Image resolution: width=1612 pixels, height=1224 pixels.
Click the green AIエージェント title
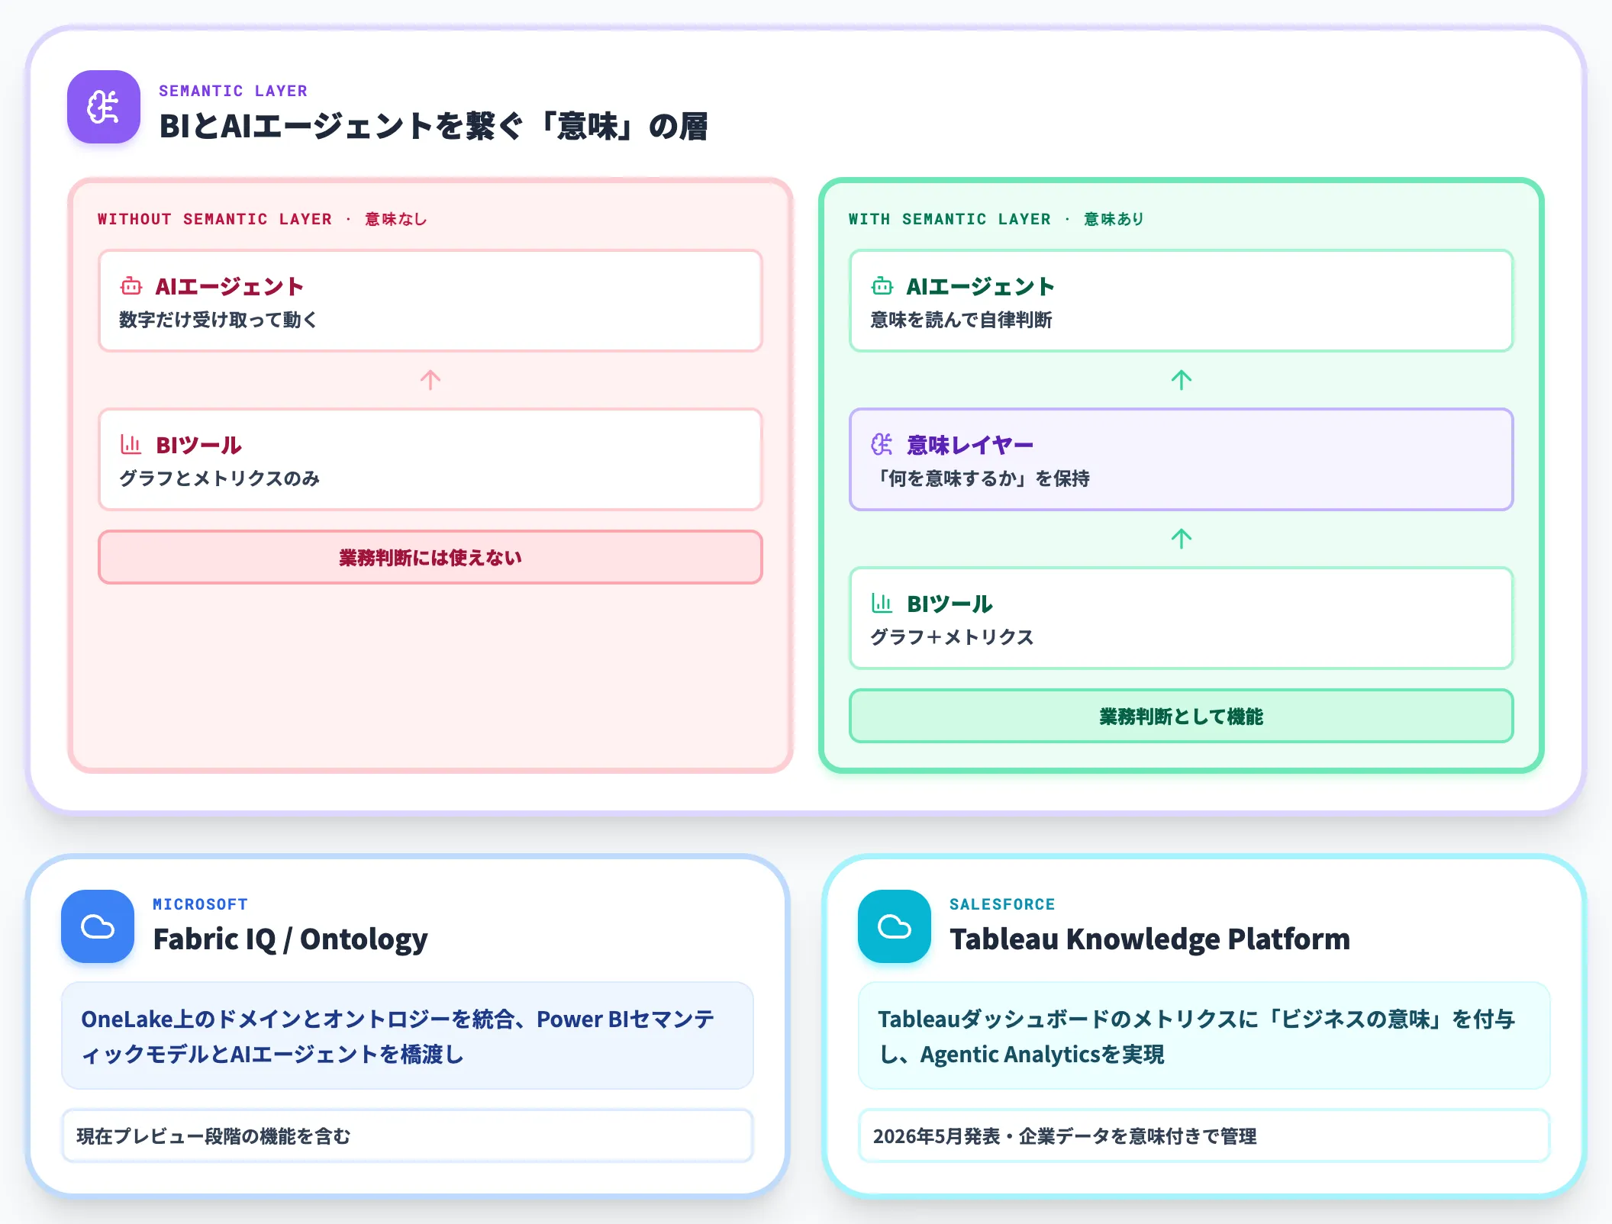pos(980,286)
